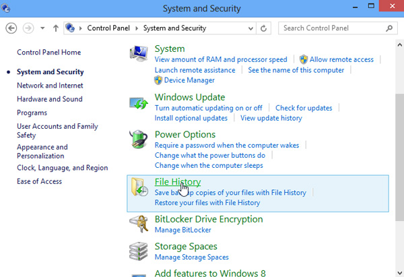Viewport: 404px width, 277px height.
Task: Open Appearance and Personalization category
Action: (42, 152)
